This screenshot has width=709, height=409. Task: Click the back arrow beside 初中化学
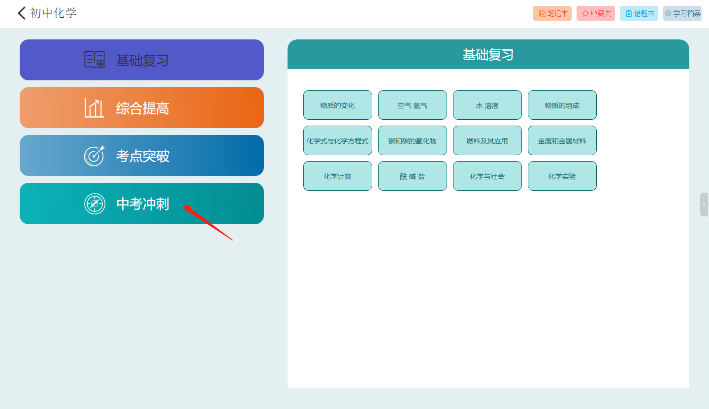pyautogui.click(x=22, y=13)
